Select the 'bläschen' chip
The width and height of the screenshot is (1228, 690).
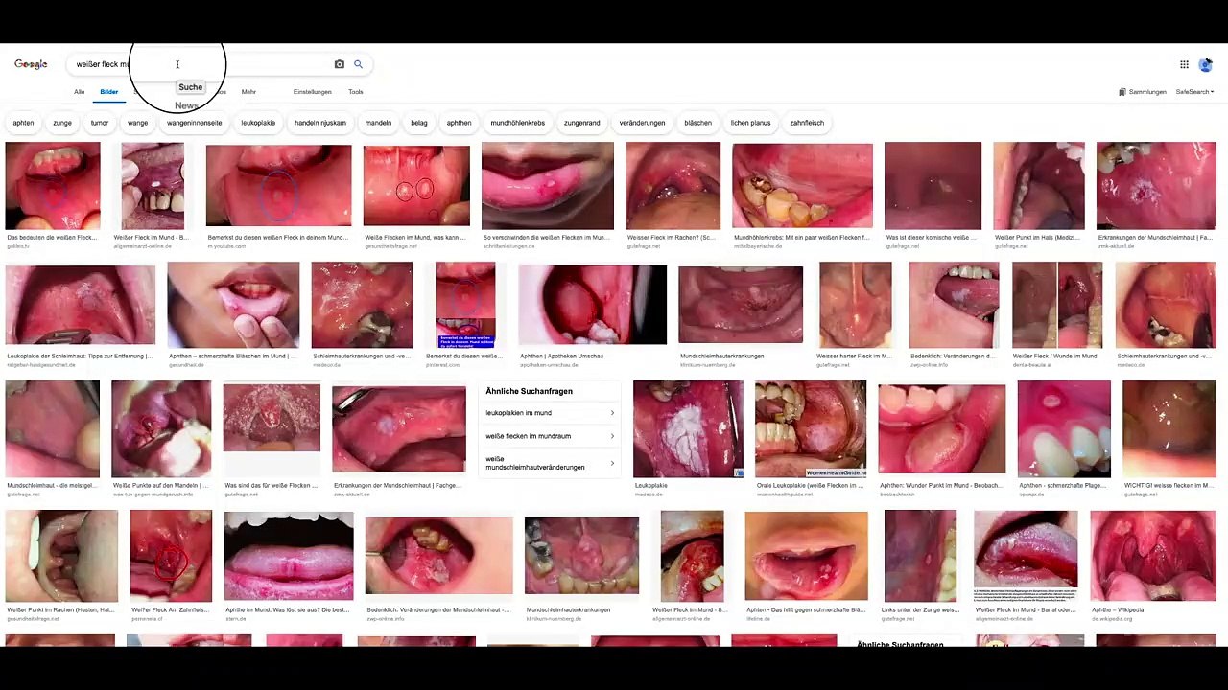coord(698,123)
